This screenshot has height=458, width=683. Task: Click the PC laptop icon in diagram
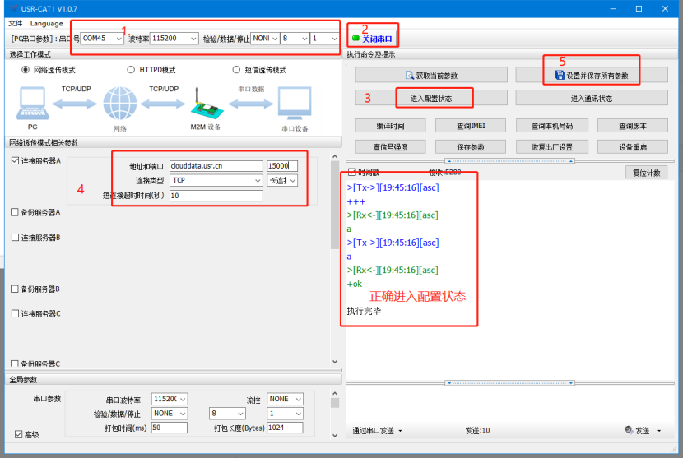(32, 103)
